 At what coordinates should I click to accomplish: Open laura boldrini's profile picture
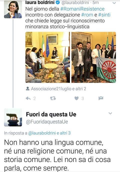13,9
